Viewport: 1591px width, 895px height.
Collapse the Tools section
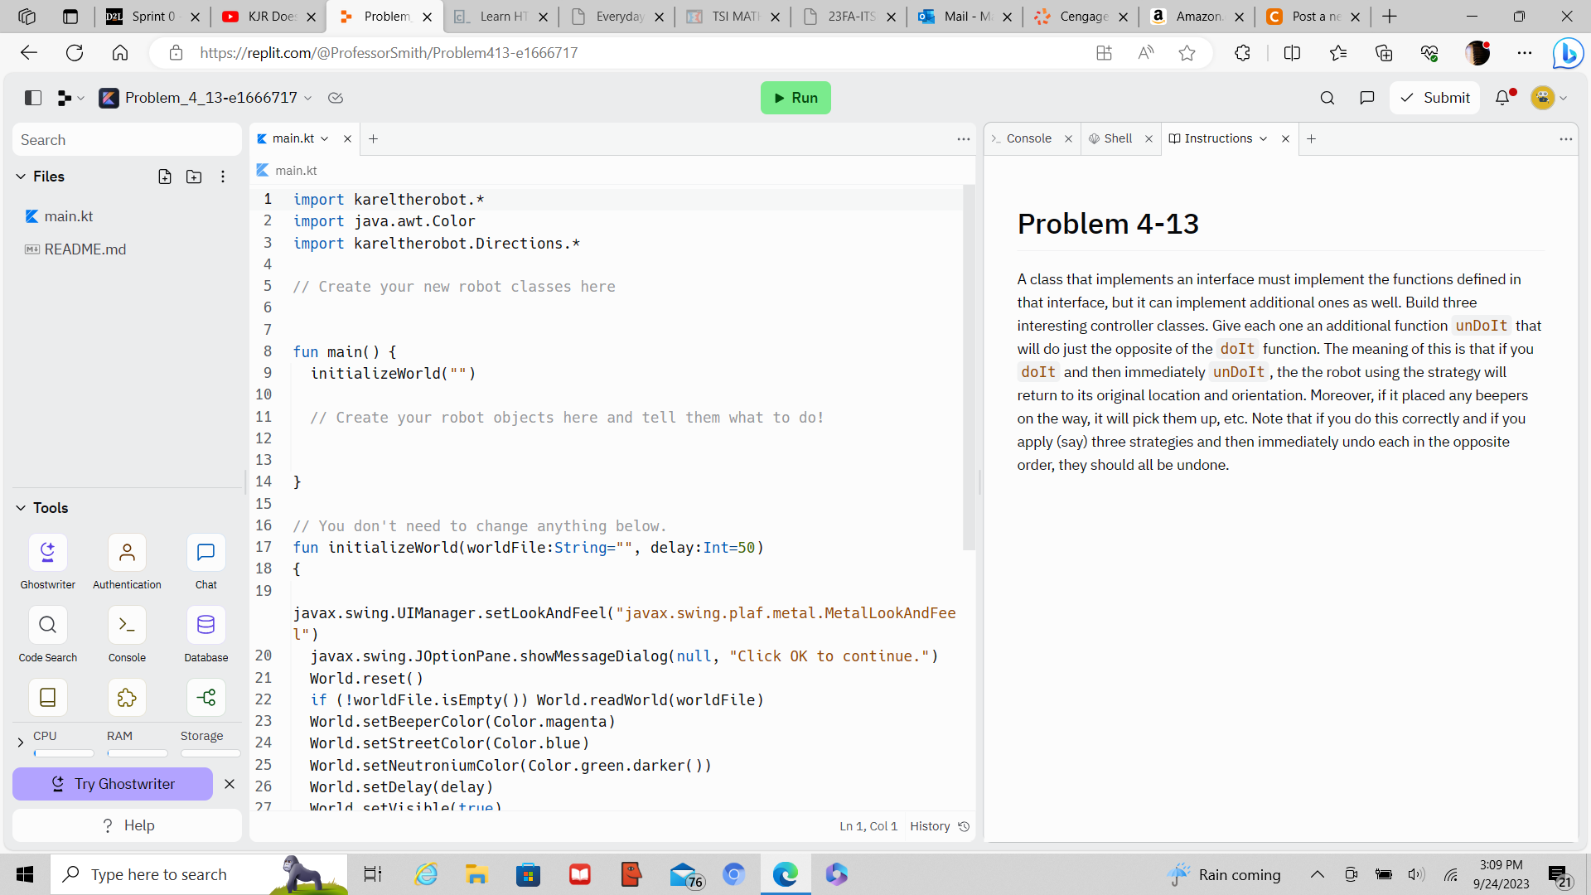point(20,507)
